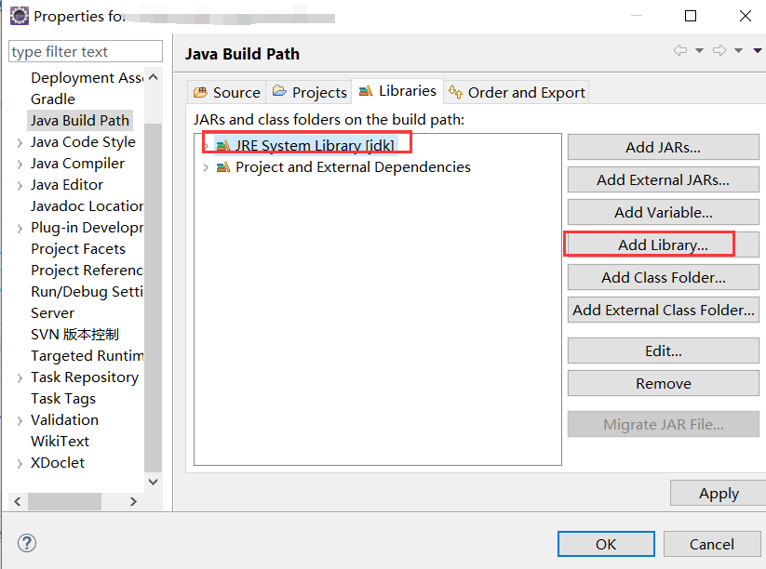This screenshot has width=766, height=569.
Task: Click the sidebar scroll down arrow
Action: click(x=153, y=482)
